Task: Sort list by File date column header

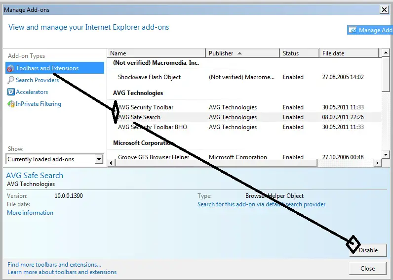Action: point(349,53)
